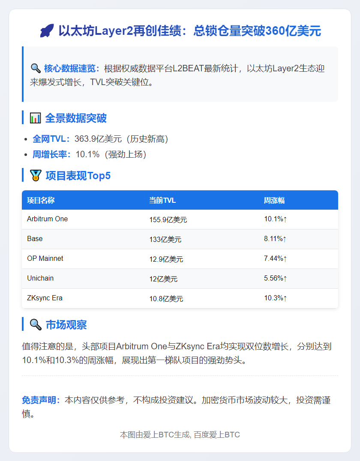Click the 全景数据突破 heading

[76, 118]
